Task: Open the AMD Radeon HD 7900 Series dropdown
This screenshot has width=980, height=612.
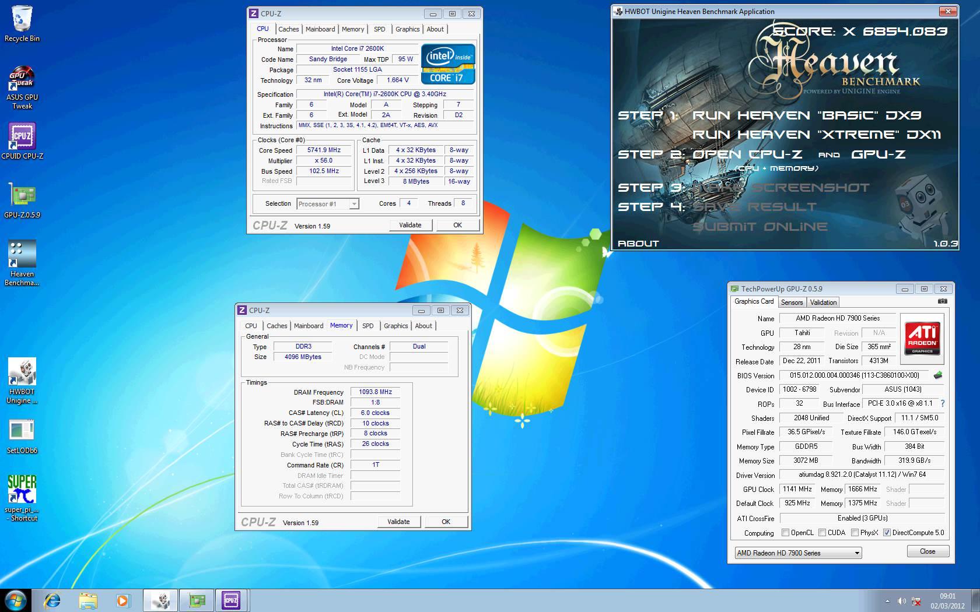Action: [797, 553]
